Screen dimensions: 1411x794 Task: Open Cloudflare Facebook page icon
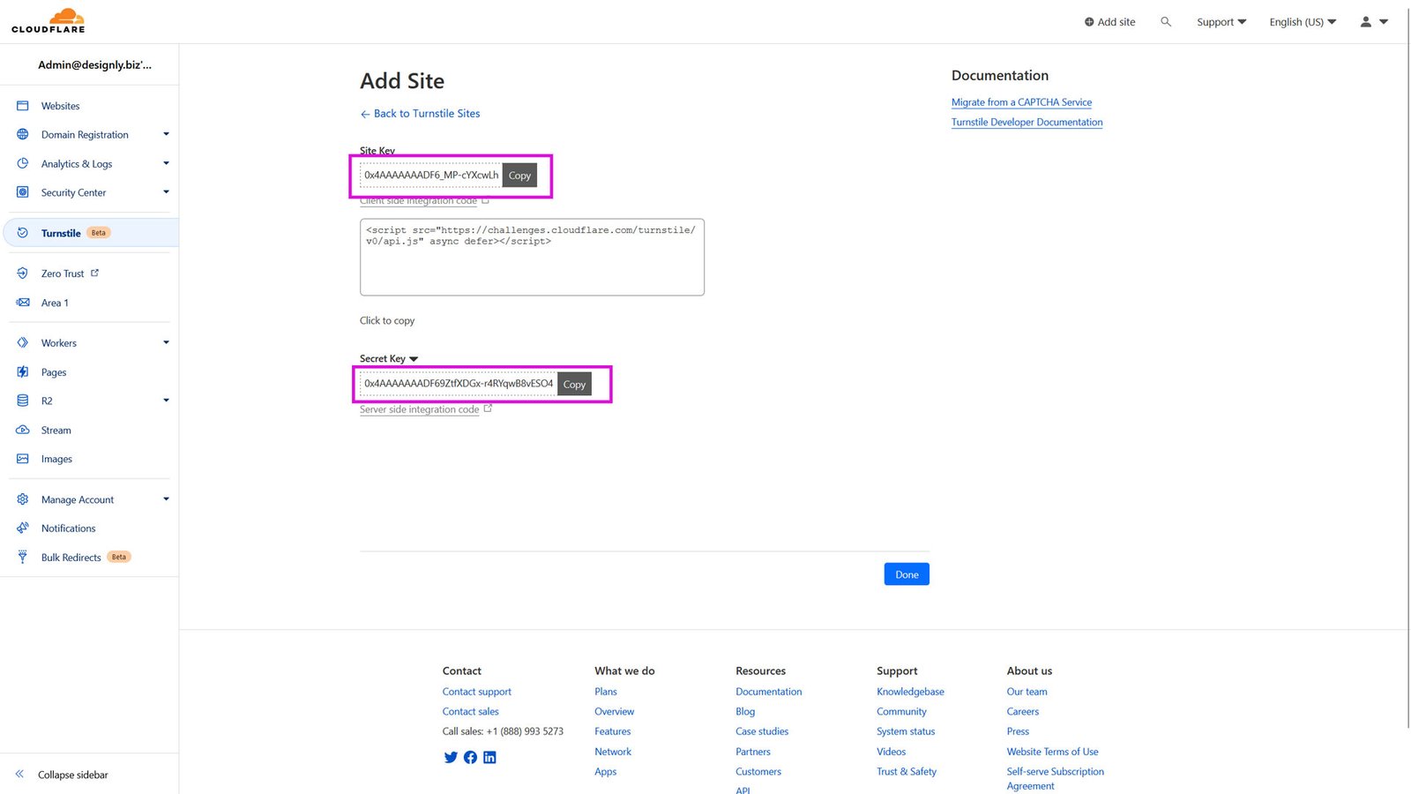pos(470,757)
